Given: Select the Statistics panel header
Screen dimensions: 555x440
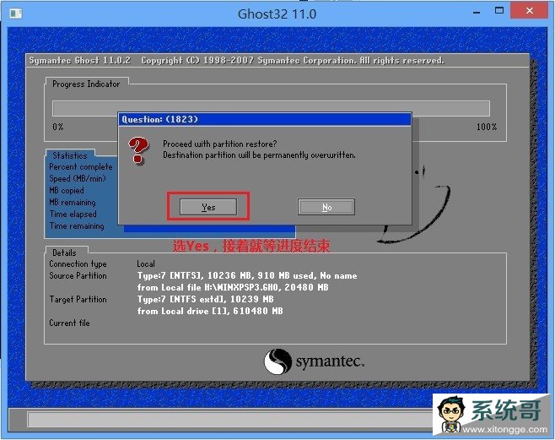Looking at the screenshot, I should click(x=70, y=155).
